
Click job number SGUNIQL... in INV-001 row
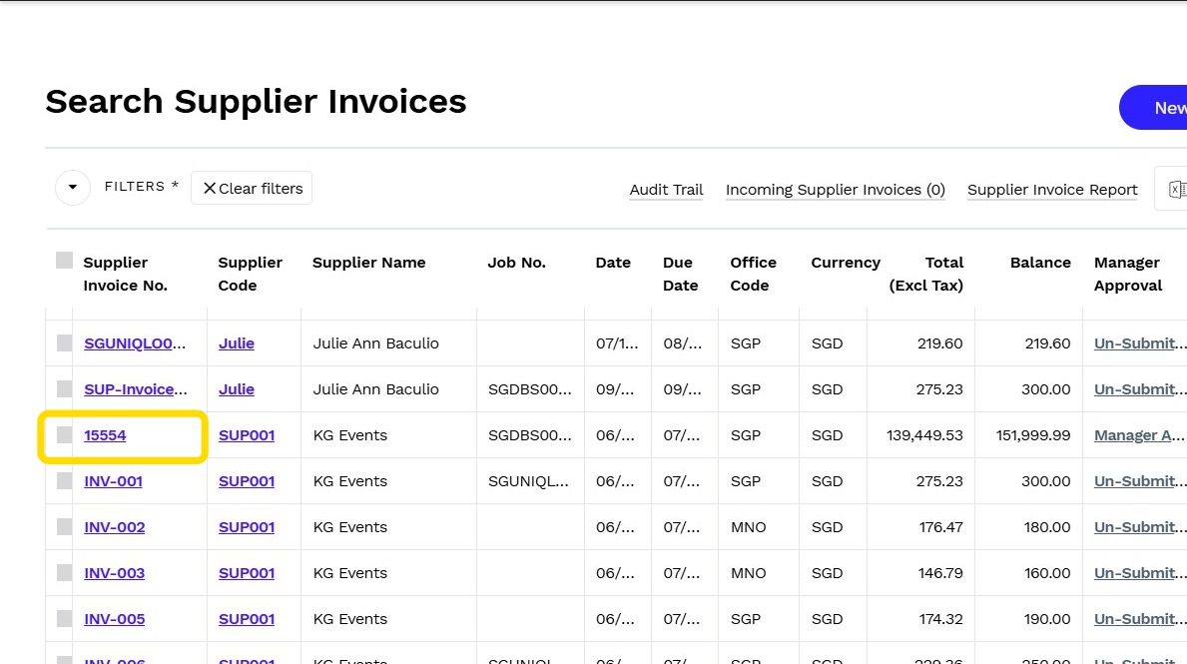[528, 480]
